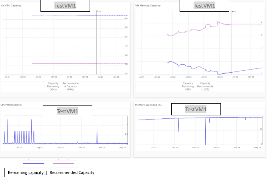Click Jan 22 on the VM CPU Capacity axis
Viewport: 273px width, 177px height.
click(22, 77)
